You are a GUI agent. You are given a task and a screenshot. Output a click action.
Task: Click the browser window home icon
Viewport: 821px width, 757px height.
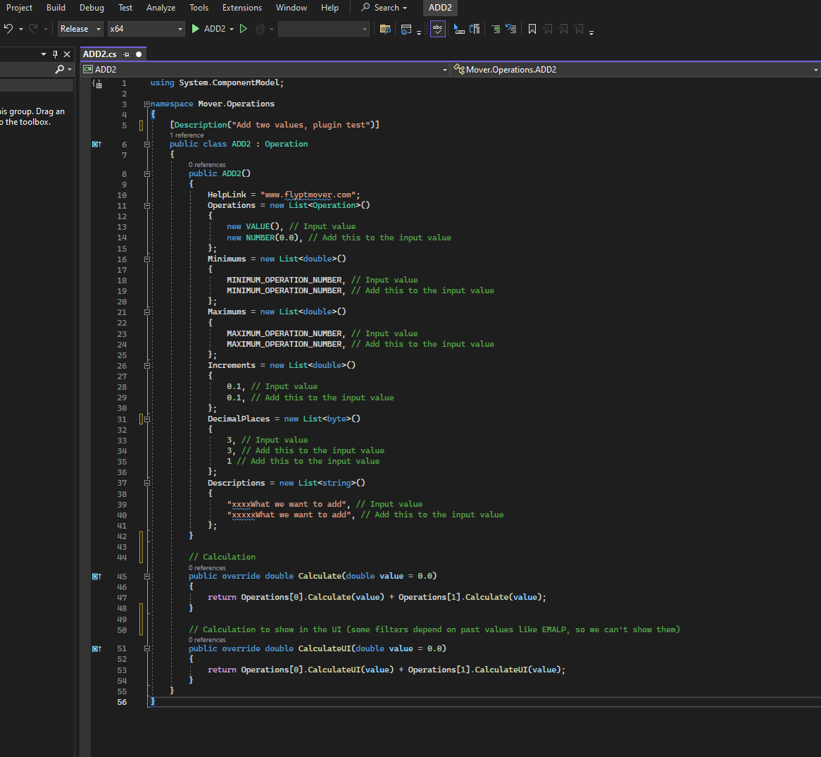pyautogui.click(x=406, y=30)
